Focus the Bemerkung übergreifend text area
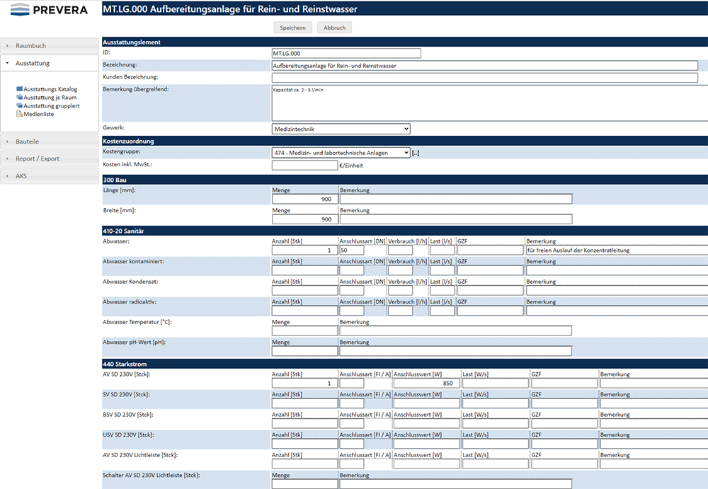The width and height of the screenshot is (708, 489). point(489,103)
